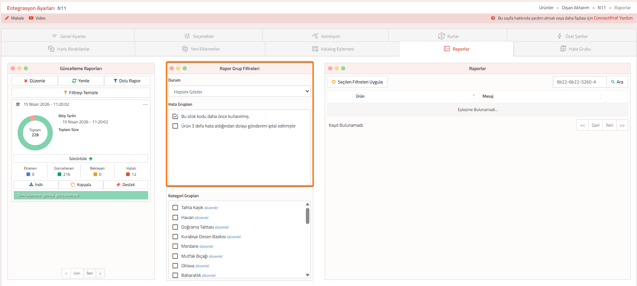The height and width of the screenshot is (286, 637).
Task: Tick the Tahta Kaşık category checkbox
Action: tap(175, 208)
